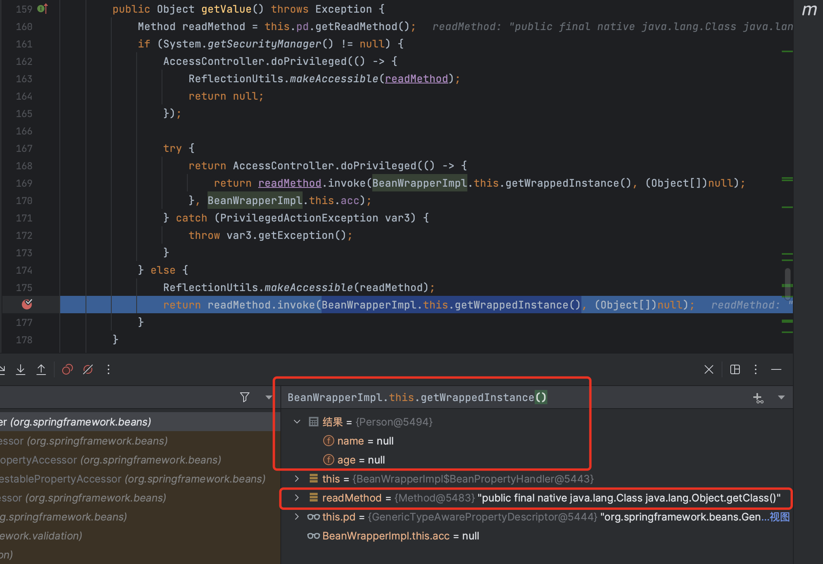
Task: Open the View Breakpoints icon
Action: 67,369
